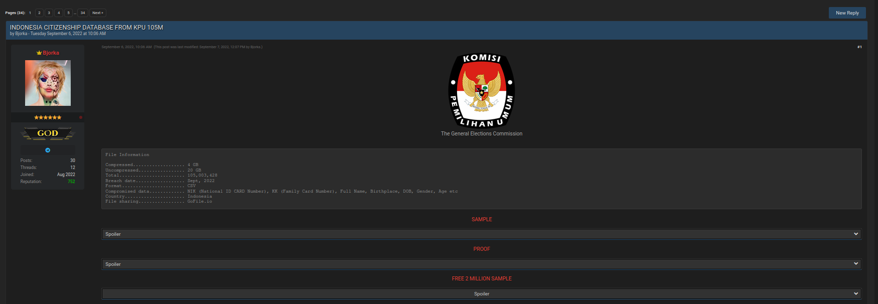Click the "Pages (34):" label
Viewport: 878px width, 304px height.
pyautogui.click(x=15, y=13)
